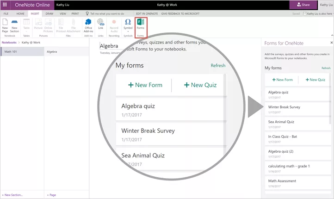
Task: Add a New Section at the bottom
Action: point(12,195)
